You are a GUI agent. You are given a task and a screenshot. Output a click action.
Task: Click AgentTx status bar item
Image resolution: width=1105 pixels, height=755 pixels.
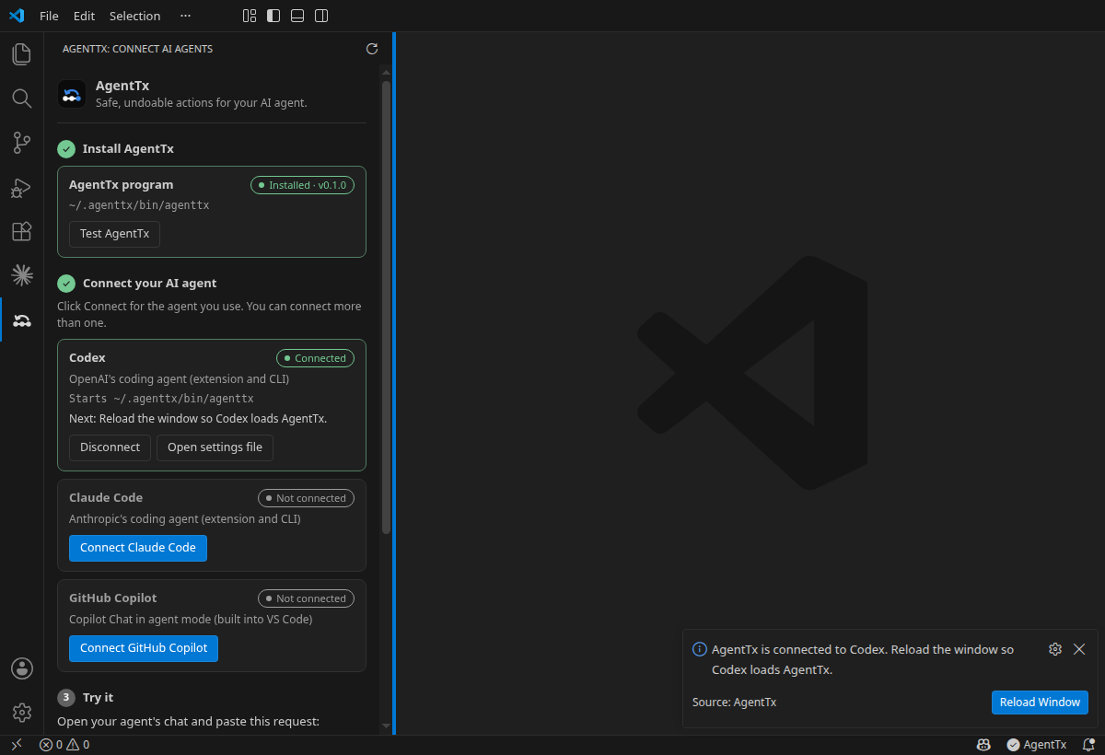coord(1036,745)
